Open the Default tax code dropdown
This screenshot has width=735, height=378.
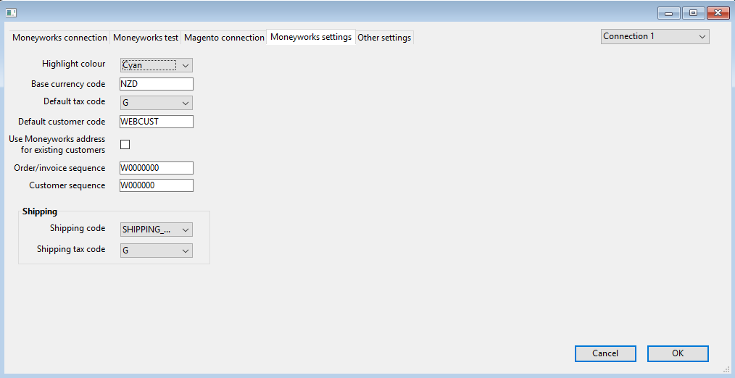(x=156, y=103)
